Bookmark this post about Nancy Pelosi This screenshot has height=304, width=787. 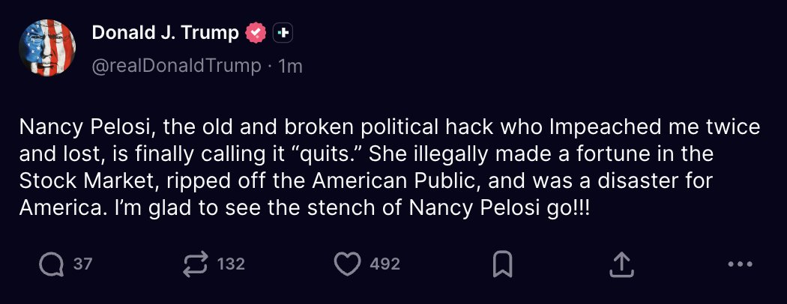click(502, 264)
